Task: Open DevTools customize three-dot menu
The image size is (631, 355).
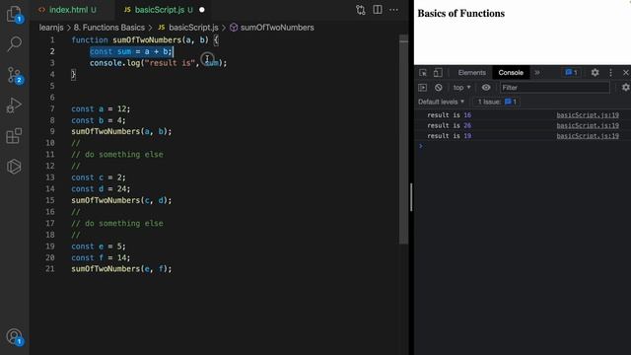Action: (610, 73)
